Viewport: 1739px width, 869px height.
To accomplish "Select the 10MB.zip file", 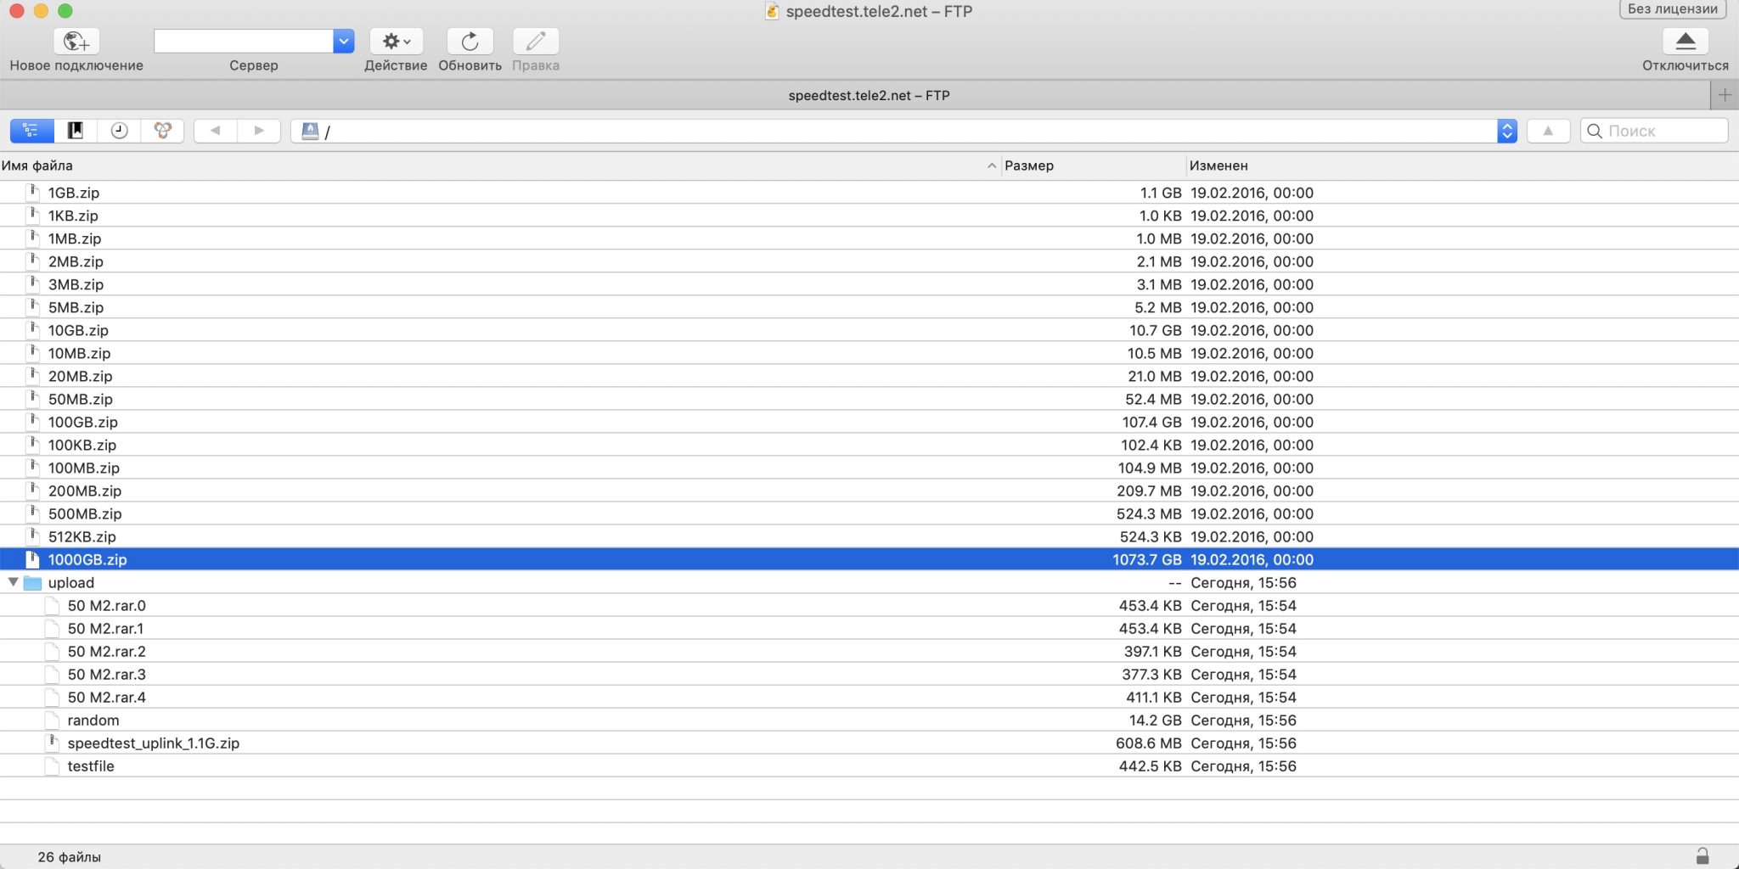I will 869,353.
